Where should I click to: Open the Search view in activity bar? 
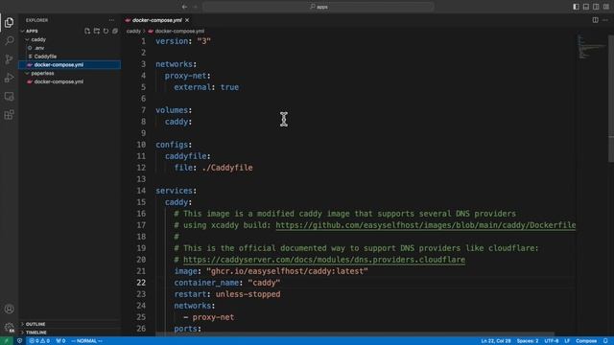pyautogui.click(x=9, y=40)
